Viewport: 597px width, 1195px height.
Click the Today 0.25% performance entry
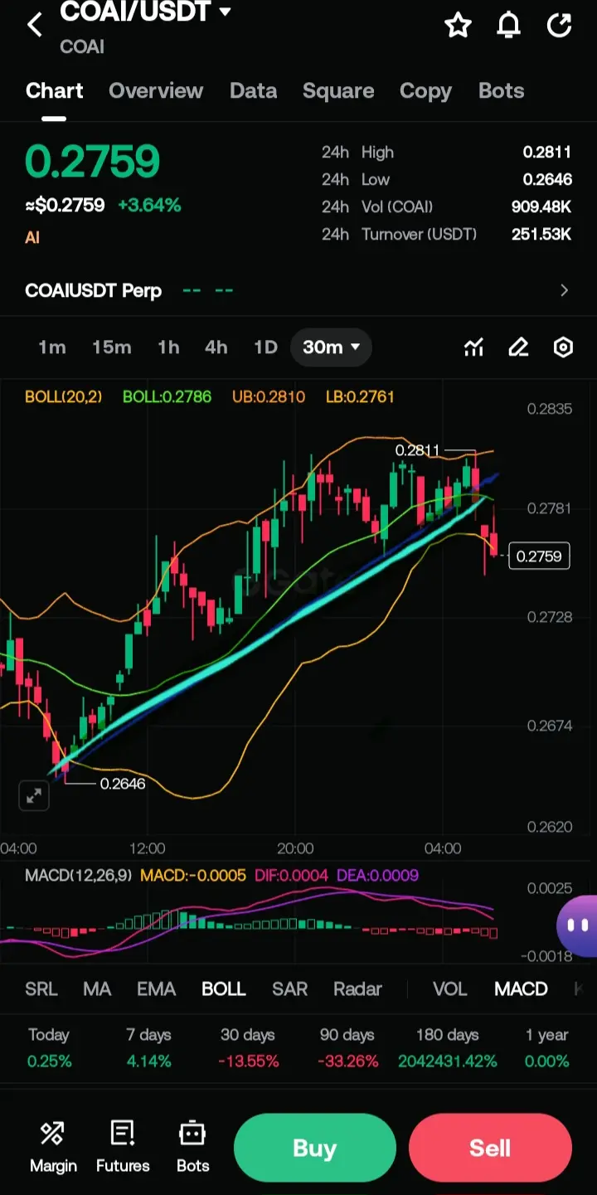(x=49, y=1047)
